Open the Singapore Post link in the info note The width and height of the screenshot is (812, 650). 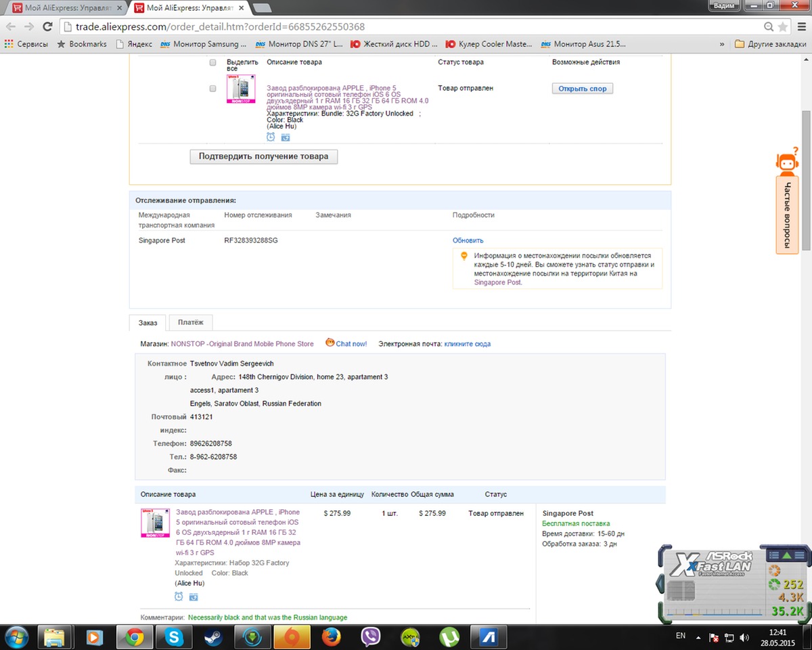[497, 282]
